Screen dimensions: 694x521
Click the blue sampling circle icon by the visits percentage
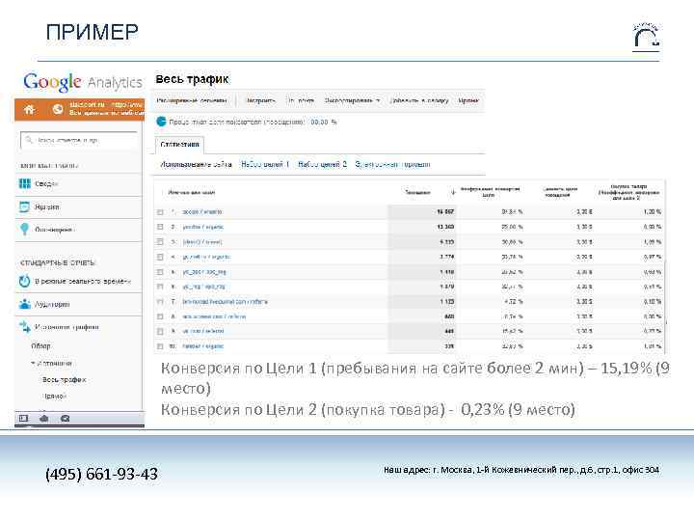pyautogui.click(x=162, y=122)
